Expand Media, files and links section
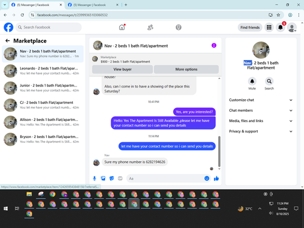The image size is (304, 228). [x=261, y=121]
